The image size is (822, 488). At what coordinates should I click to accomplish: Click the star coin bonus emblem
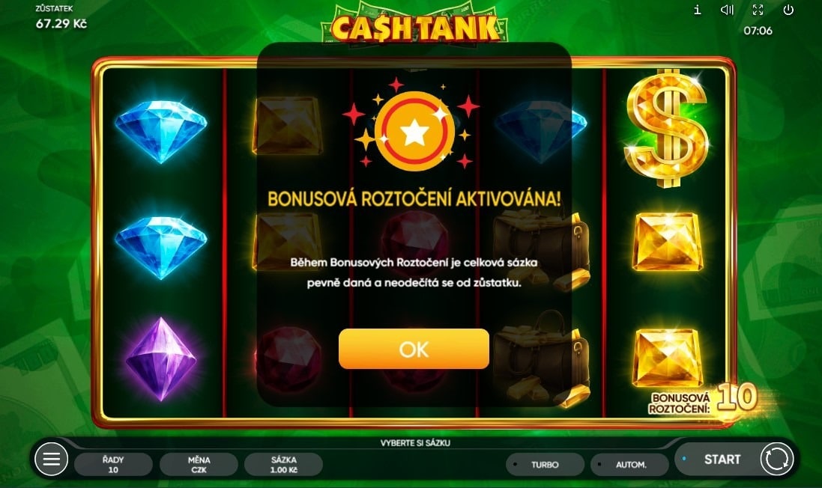point(414,132)
